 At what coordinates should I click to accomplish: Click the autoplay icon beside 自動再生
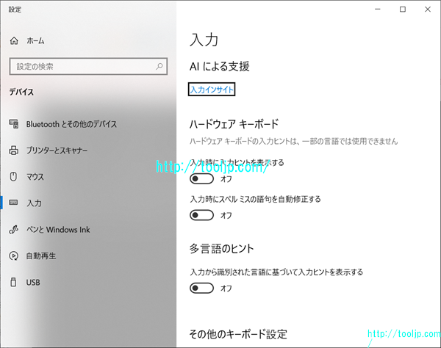13,256
